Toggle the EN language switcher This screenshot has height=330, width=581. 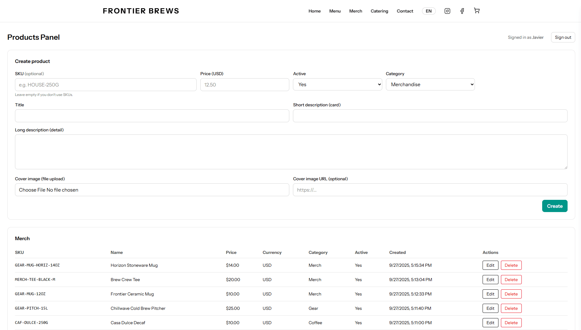[x=429, y=11]
